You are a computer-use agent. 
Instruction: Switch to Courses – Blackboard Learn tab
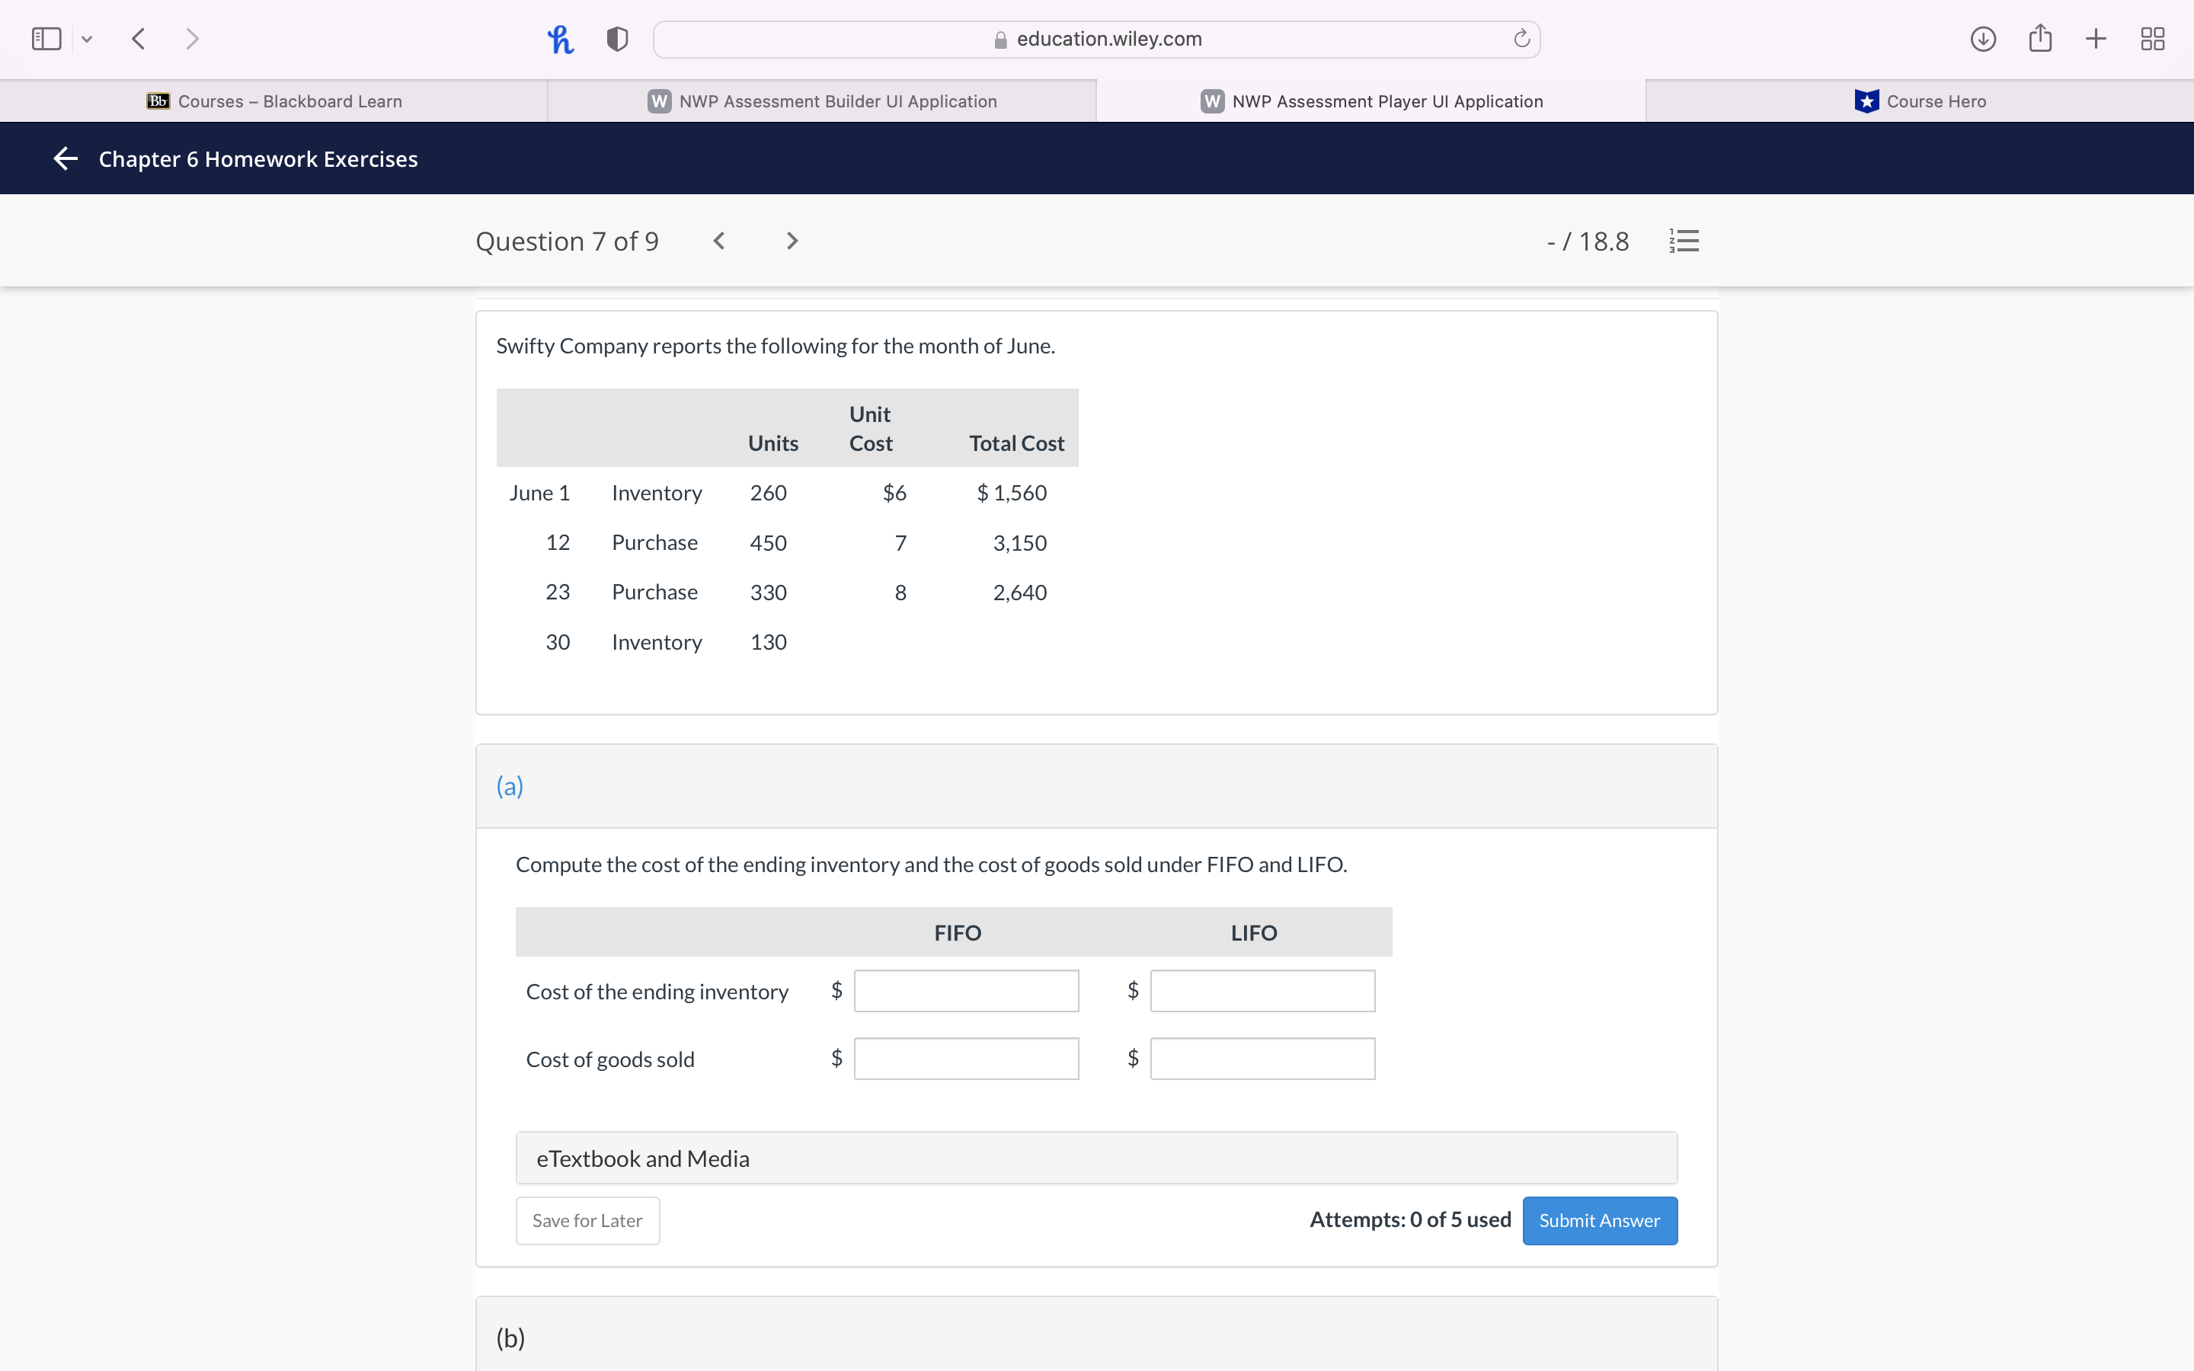pyautogui.click(x=273, y=101)
